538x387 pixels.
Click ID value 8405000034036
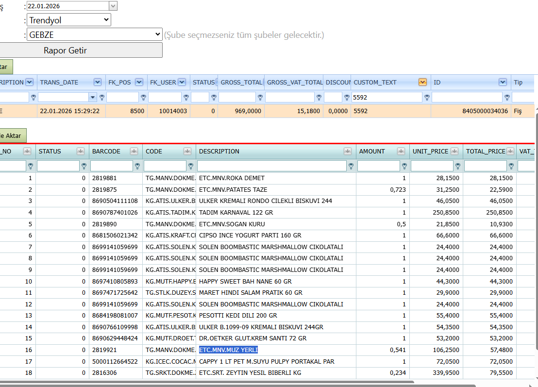[x=485, y=111]
